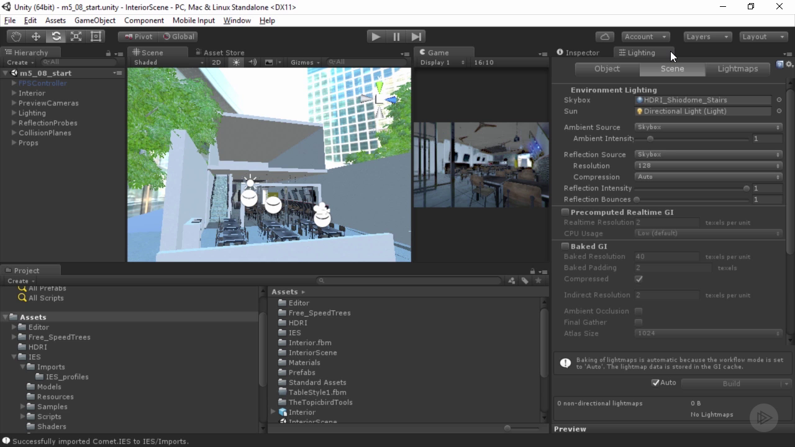795x447 pixels.
Task: Switch to the Object lighting button
Action: pyautogui.click(x=607, y=69)
